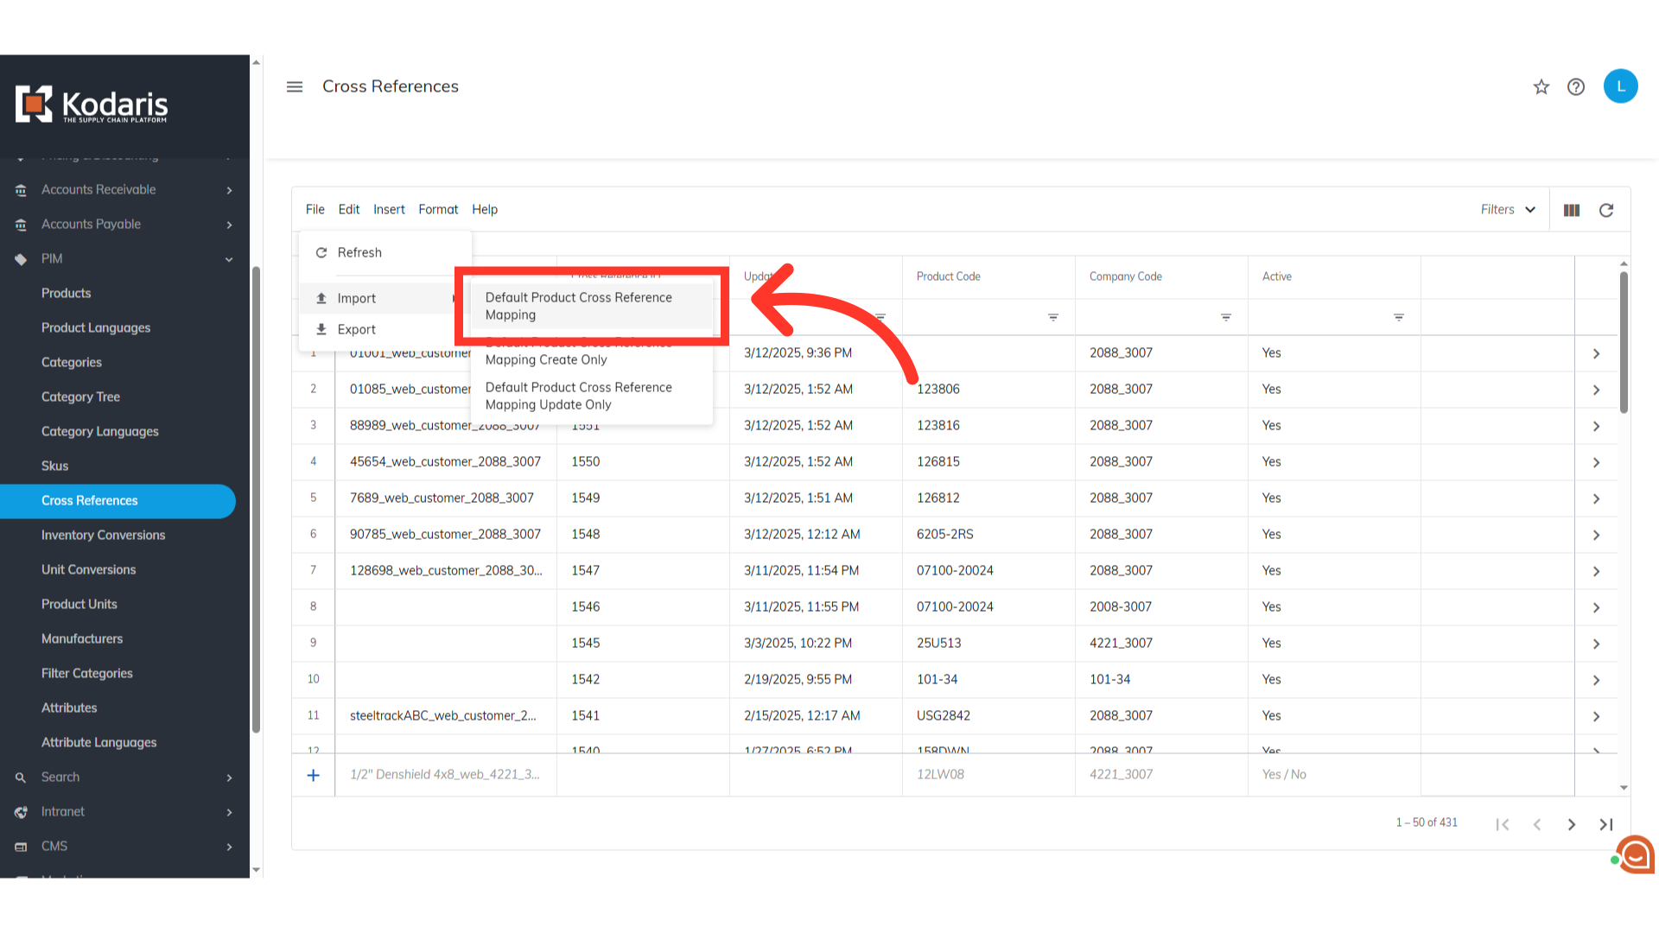Click the hamburger menu icon
This screenshot has width=1659, height=933.
pos(295,86)
